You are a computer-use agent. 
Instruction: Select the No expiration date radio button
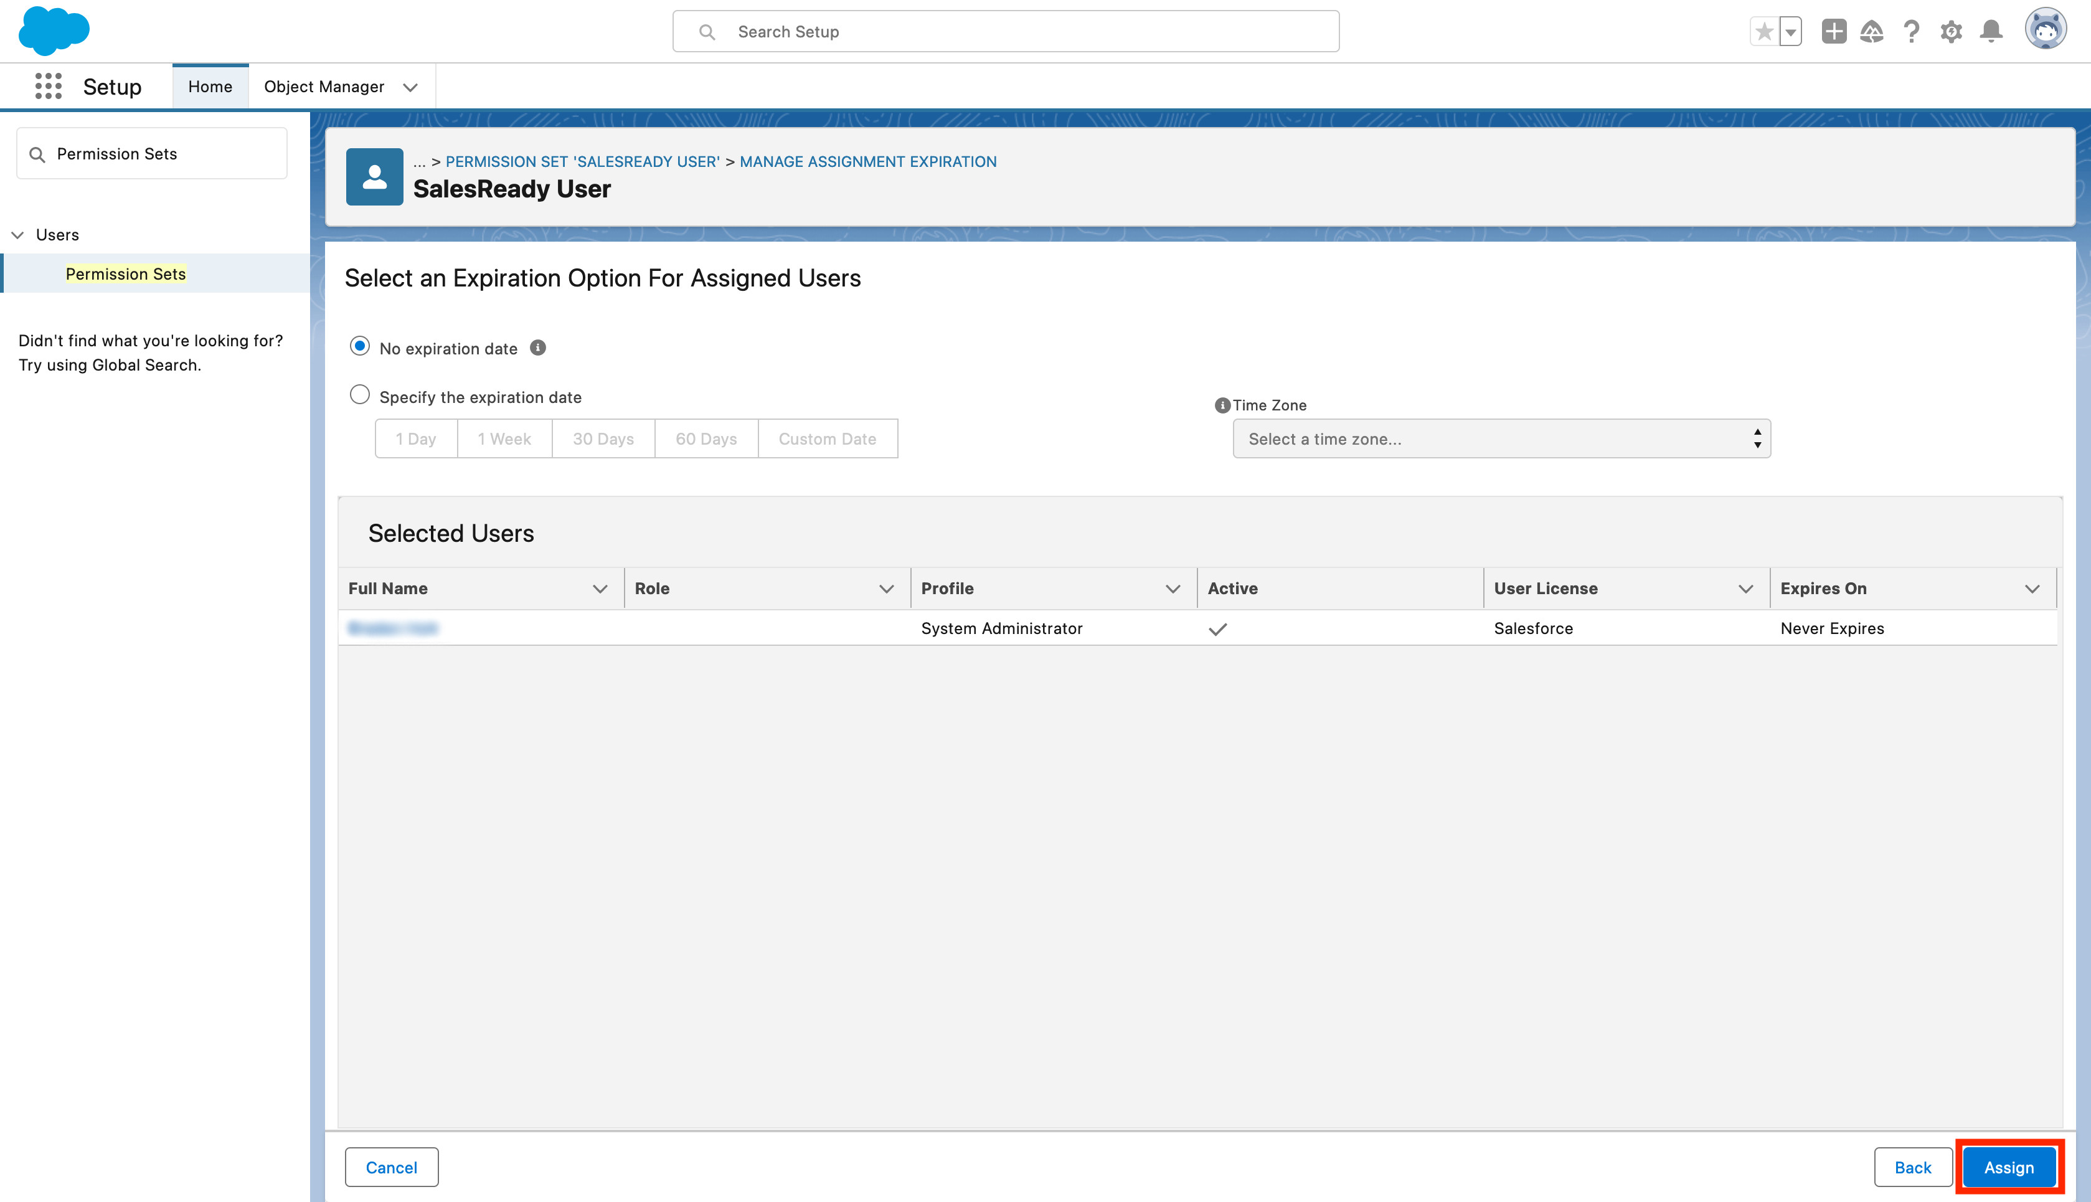click(x=360, y=346)
